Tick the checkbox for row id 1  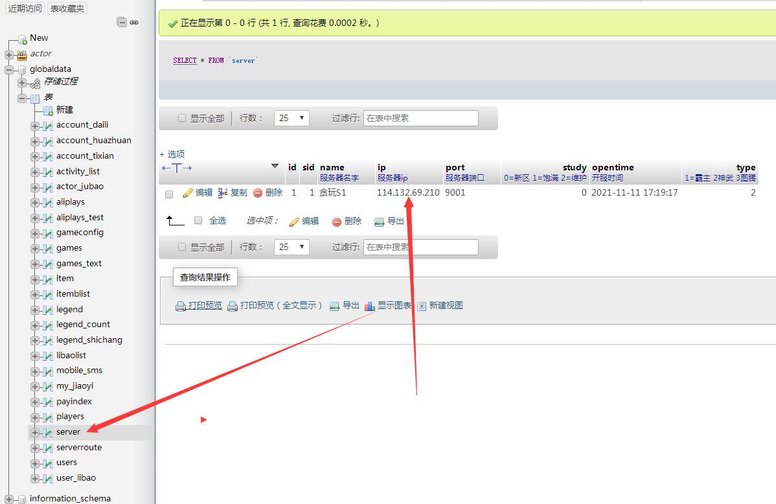pyautogui.click(x=169, y=194)
